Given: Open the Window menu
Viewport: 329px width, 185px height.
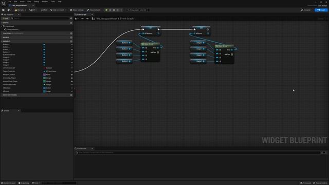Looking at the screenshot, I should (x=45, y=2).
